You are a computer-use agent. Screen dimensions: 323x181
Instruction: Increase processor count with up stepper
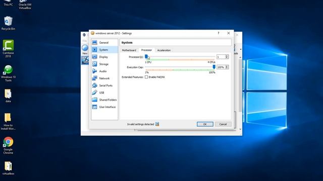227,56
